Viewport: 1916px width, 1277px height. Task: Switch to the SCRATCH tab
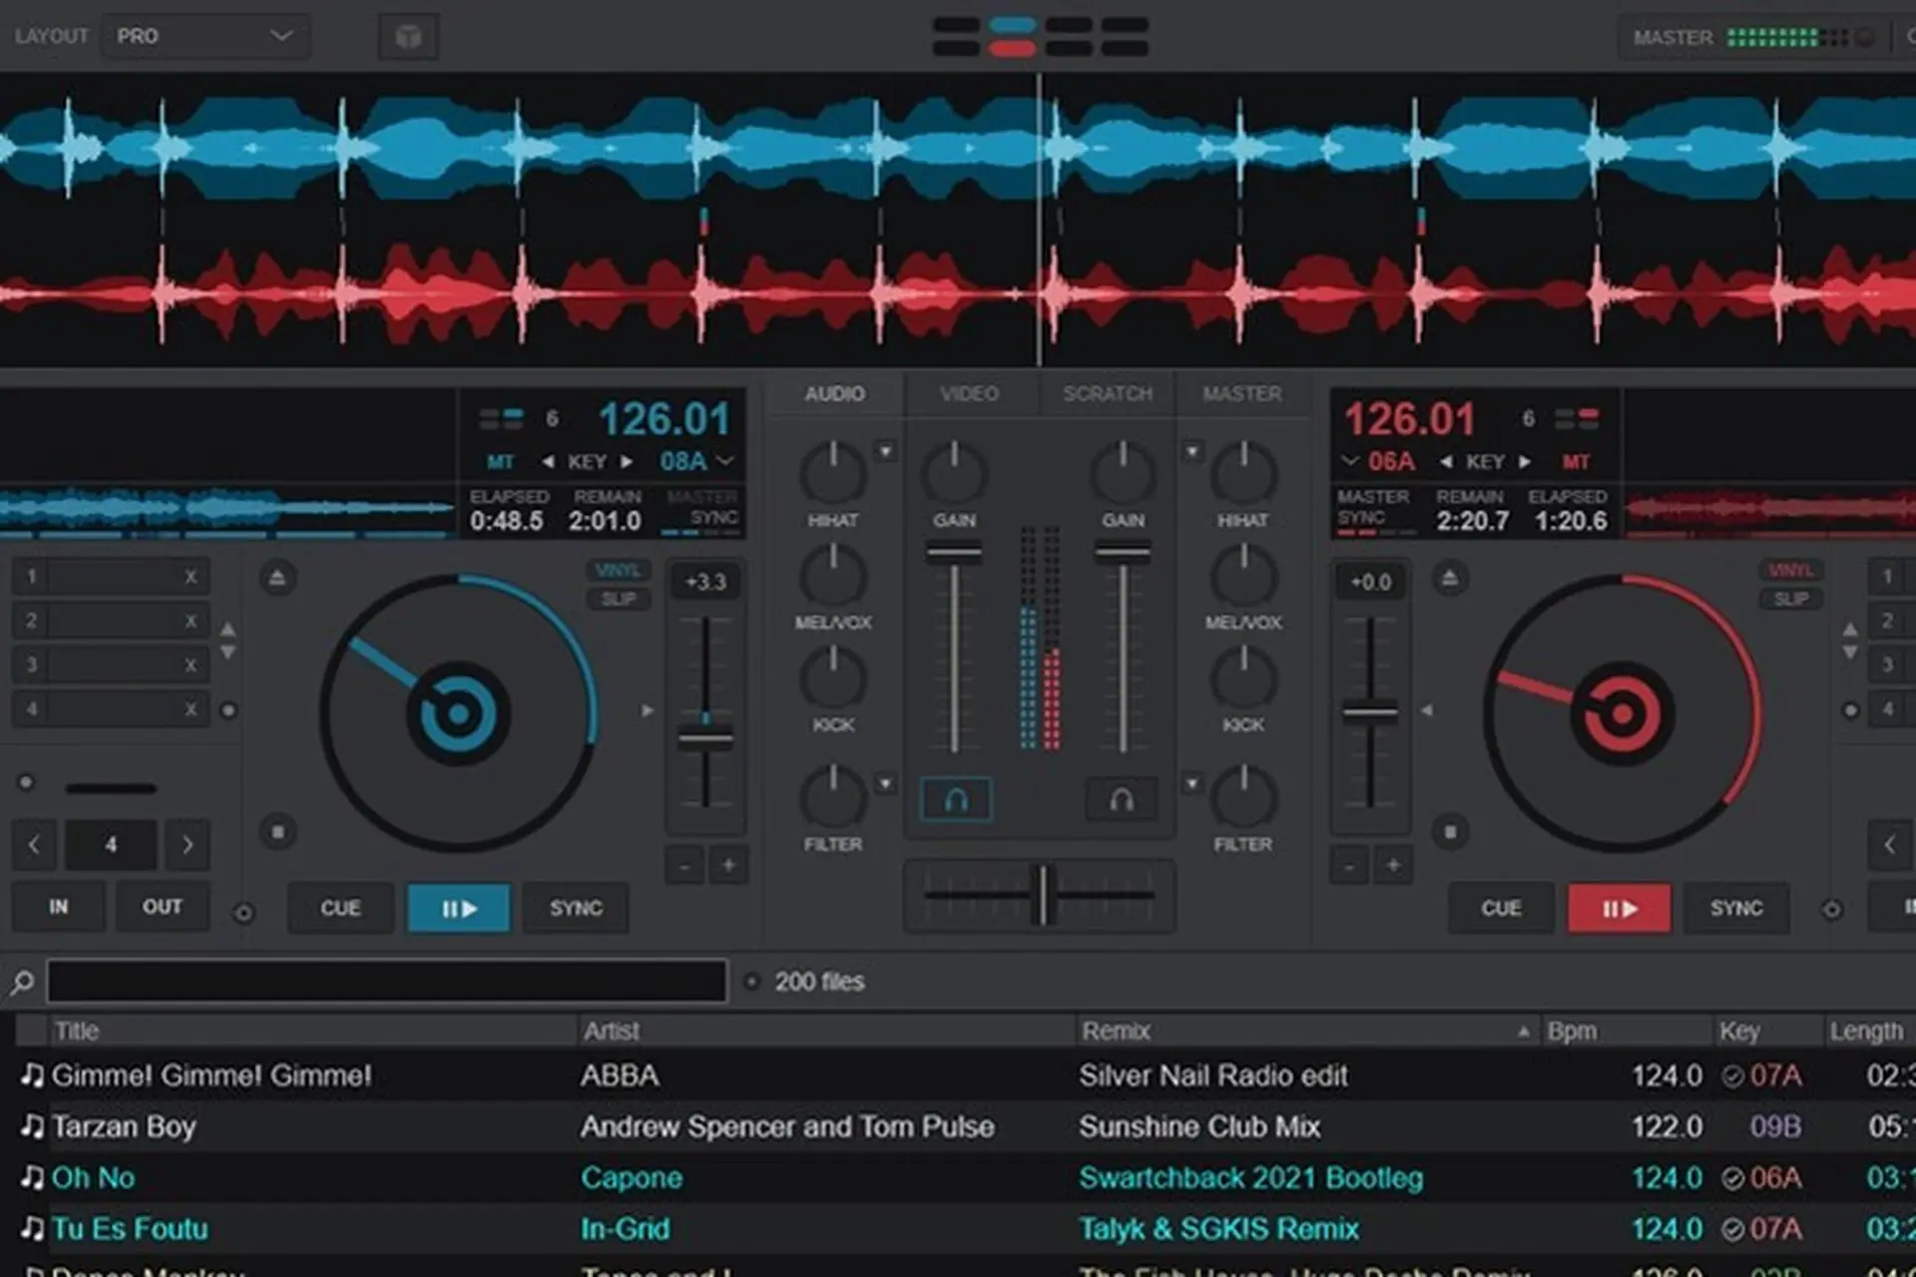click(1107, 393)
